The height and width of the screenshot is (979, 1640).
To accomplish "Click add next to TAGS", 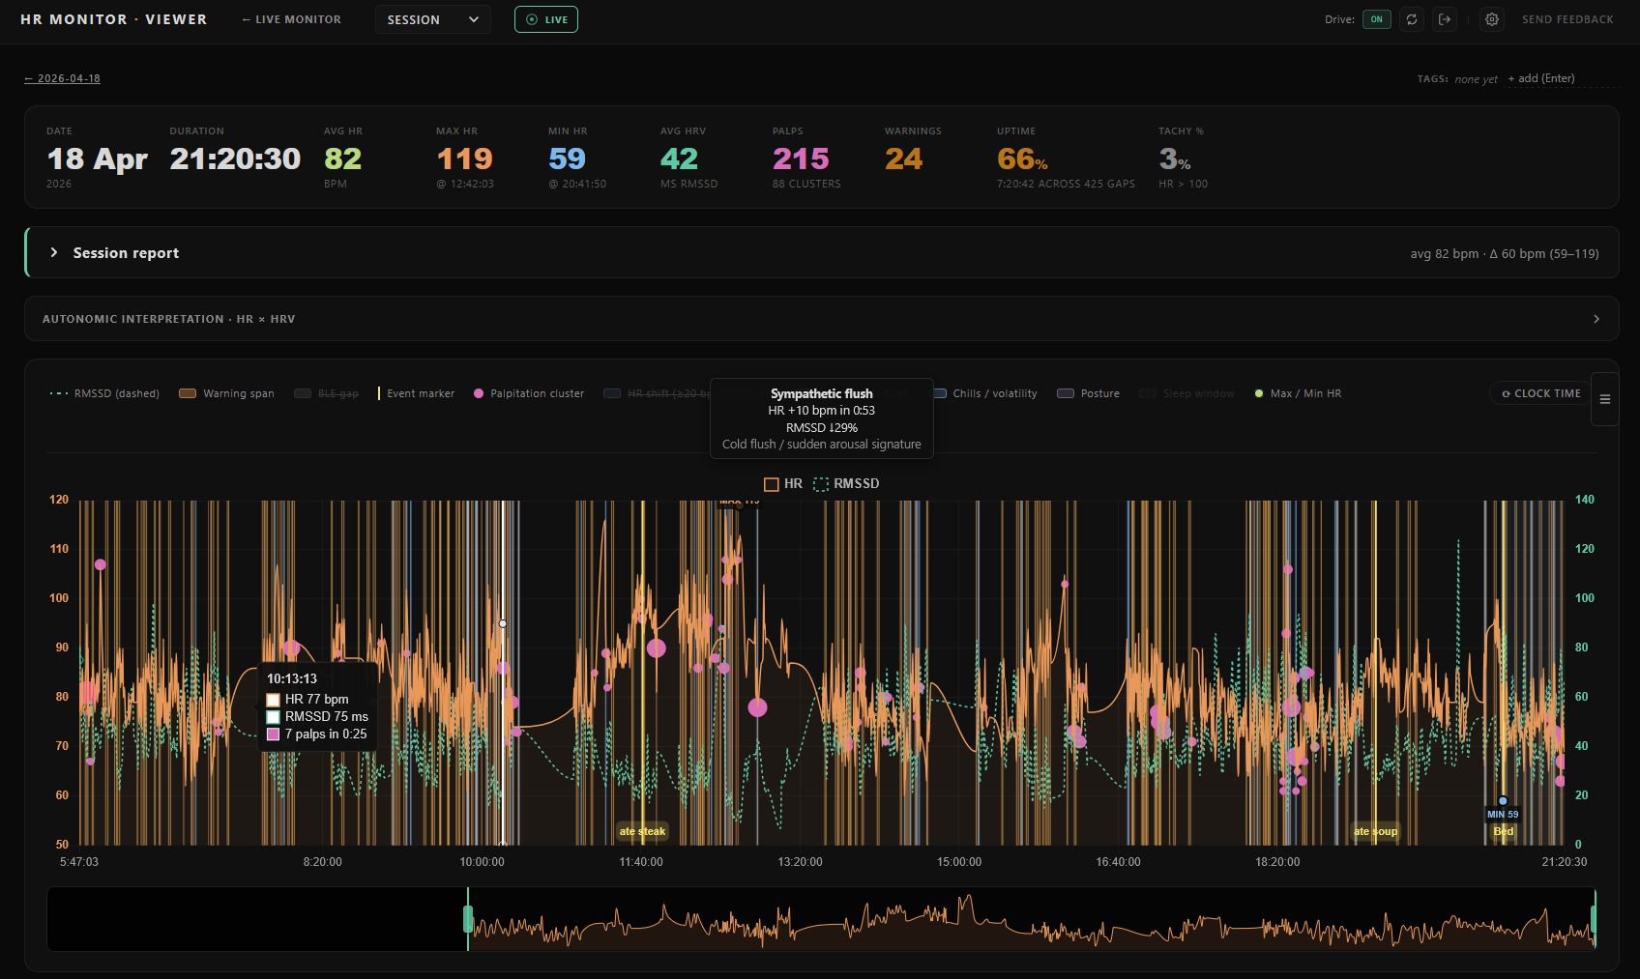I will [x=1541, y=78].
